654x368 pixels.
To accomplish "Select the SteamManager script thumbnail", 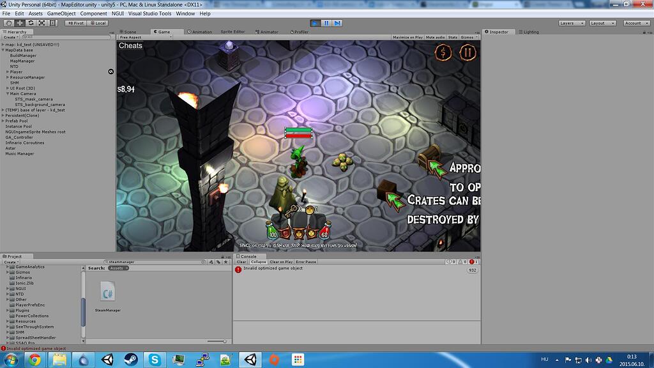I will tap(107, 292).
